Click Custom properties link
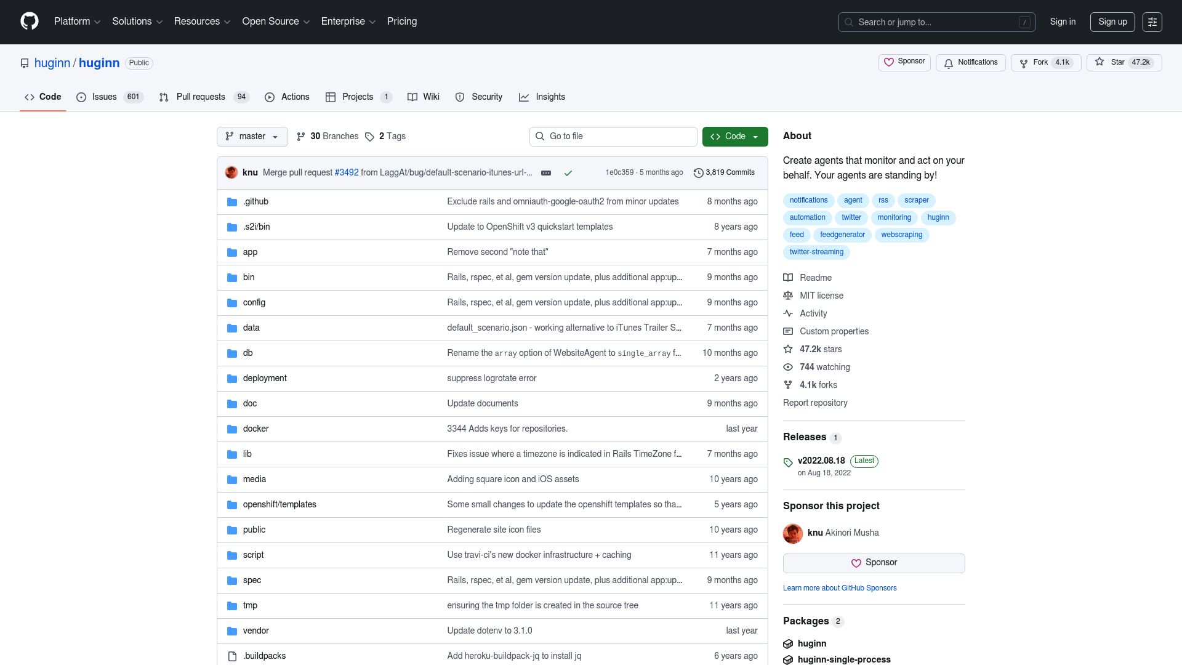The width and height of the screenshot is (1182, 665). [834, 332]
